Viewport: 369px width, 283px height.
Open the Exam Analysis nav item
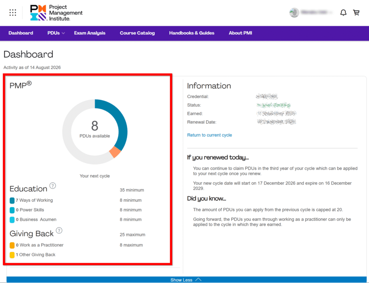click(x=90, y=33)
